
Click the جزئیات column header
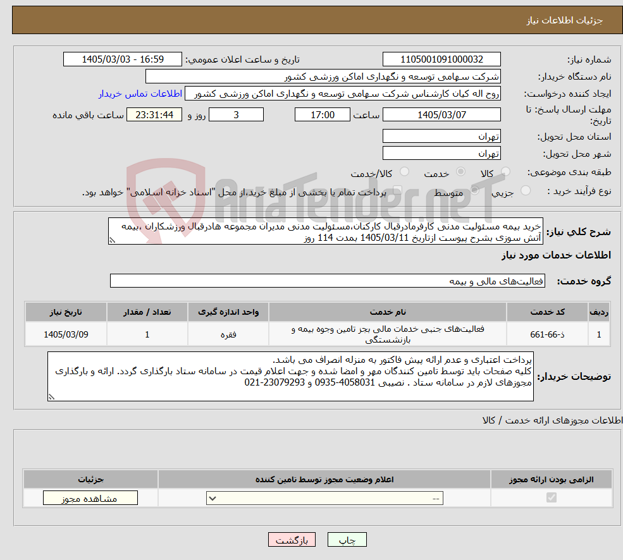click(x=90, y=480)
